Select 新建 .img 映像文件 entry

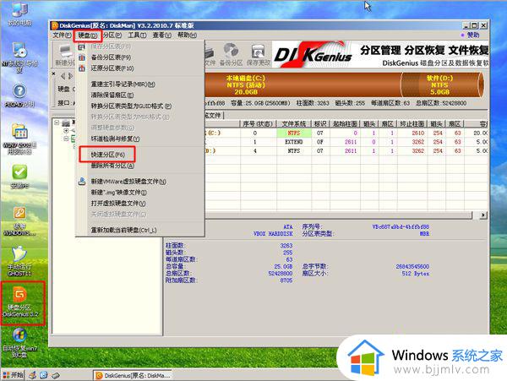pyautogui.click(x=118, y=193)
